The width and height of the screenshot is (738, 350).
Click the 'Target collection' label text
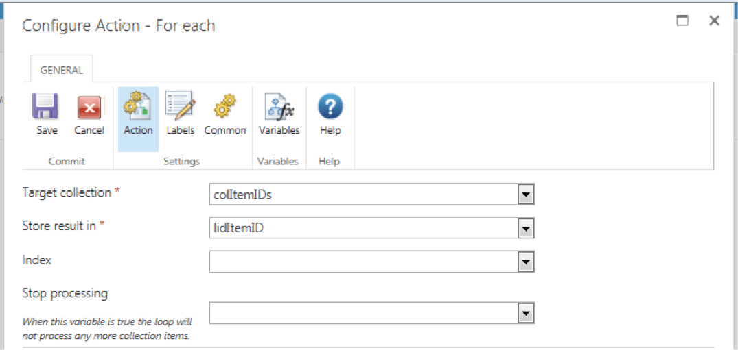click(67, 192)
